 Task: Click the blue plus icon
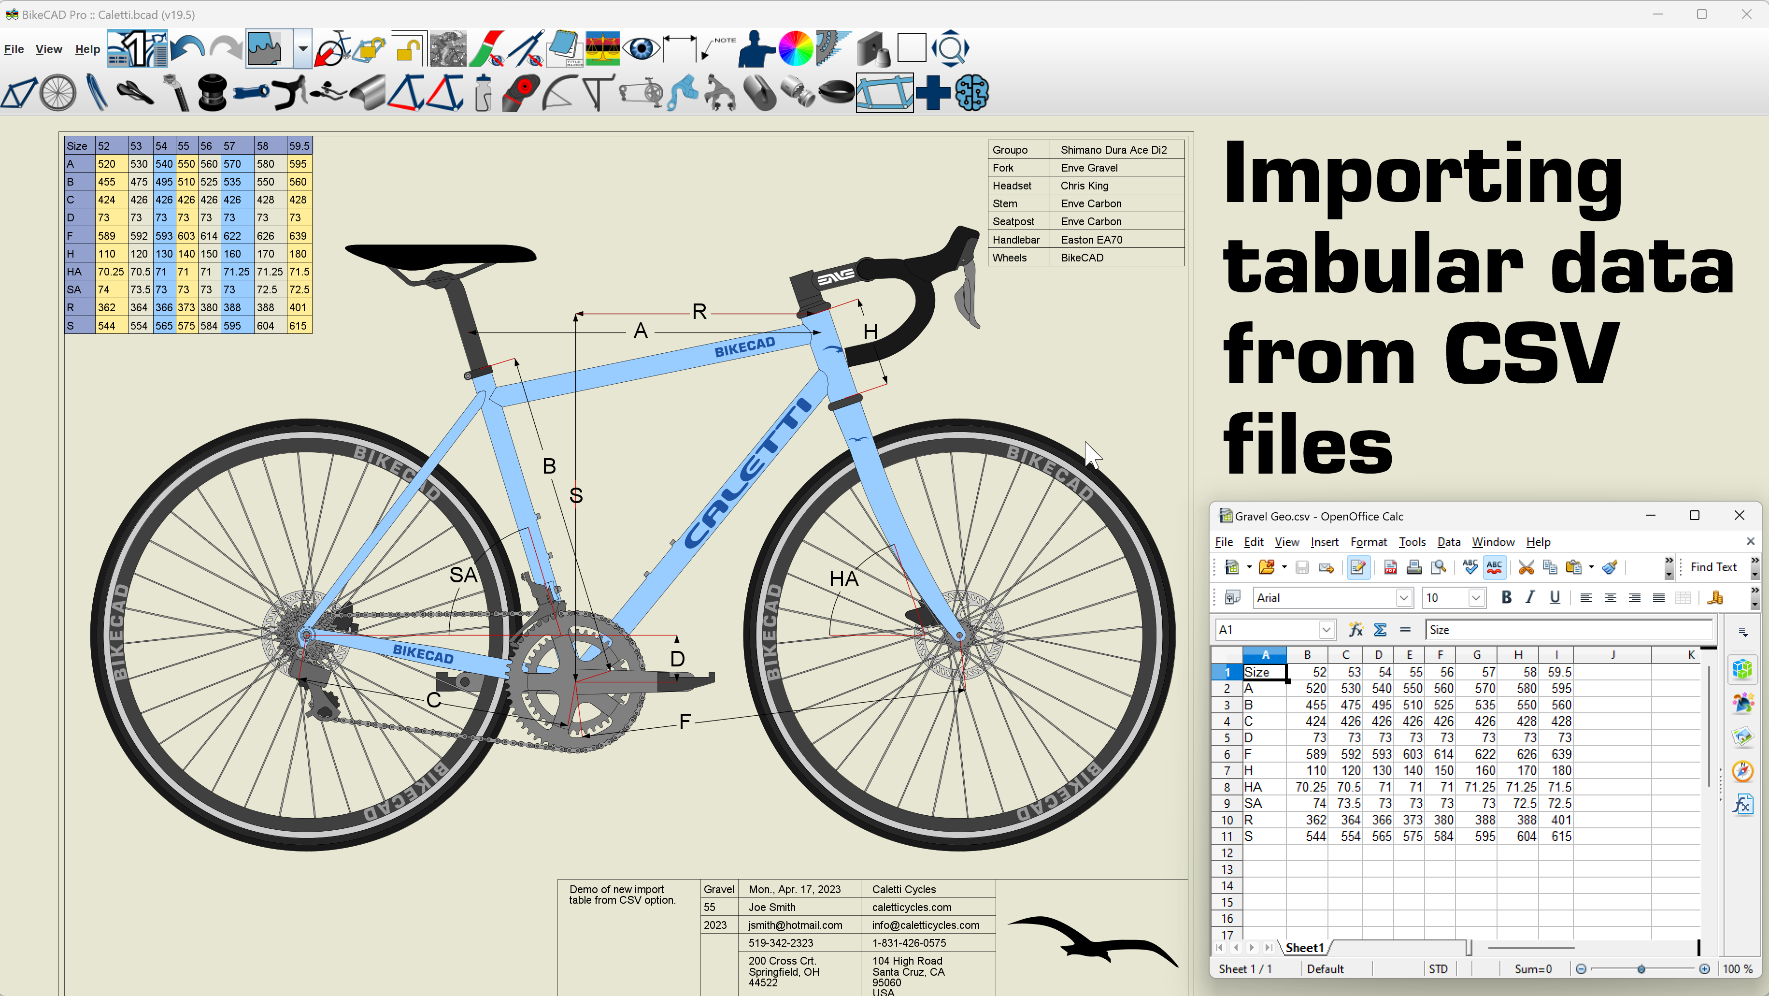(933, 93)
